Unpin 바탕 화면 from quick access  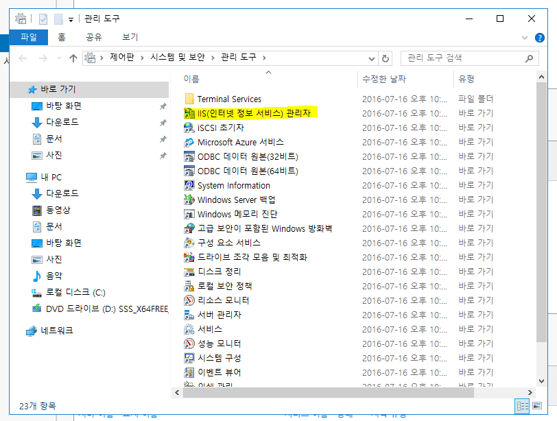163,106
